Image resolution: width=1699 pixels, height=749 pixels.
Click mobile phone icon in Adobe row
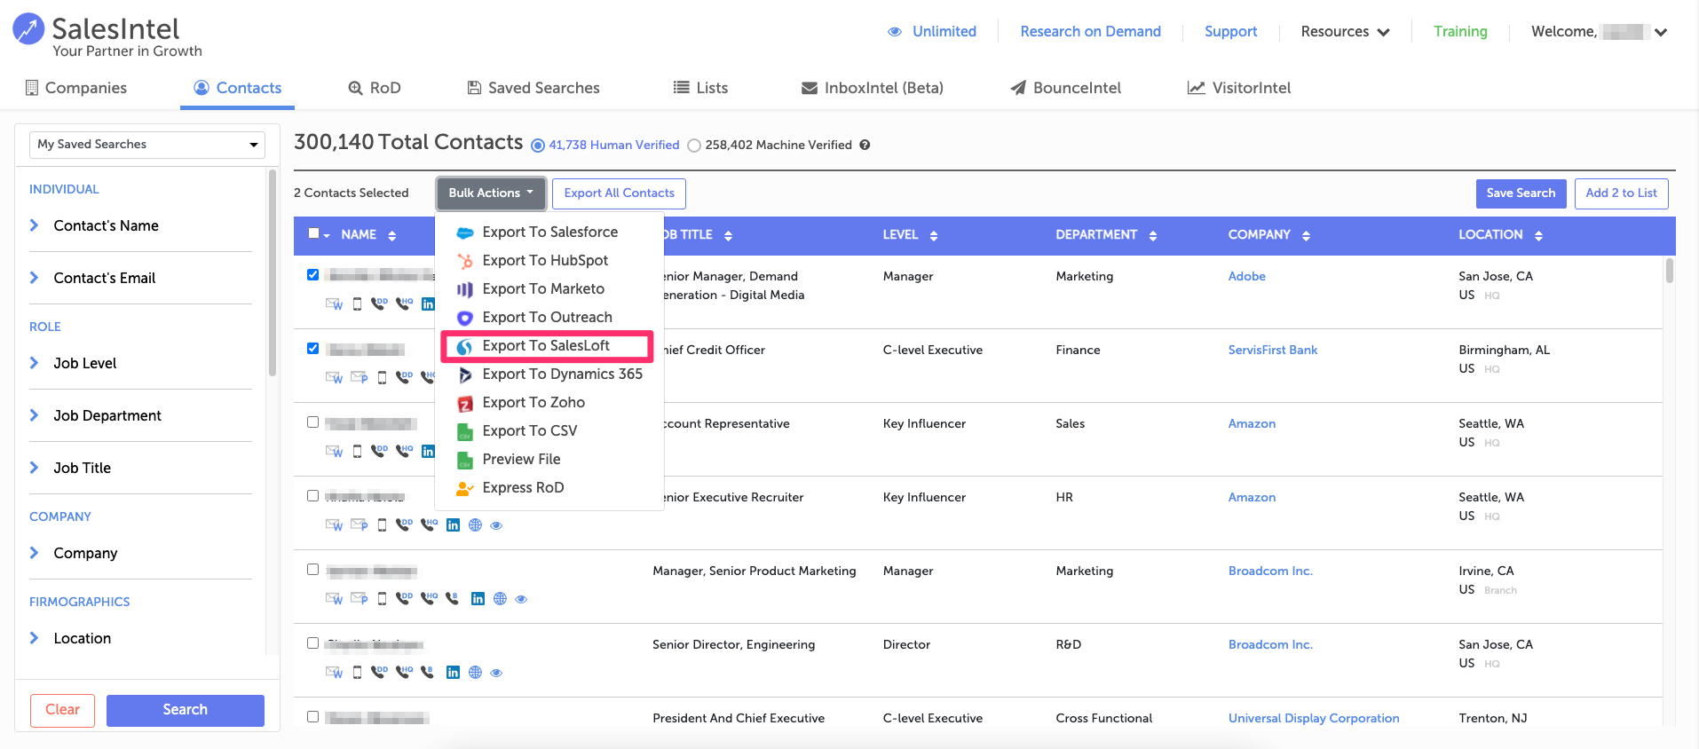(x=357, y=304)
